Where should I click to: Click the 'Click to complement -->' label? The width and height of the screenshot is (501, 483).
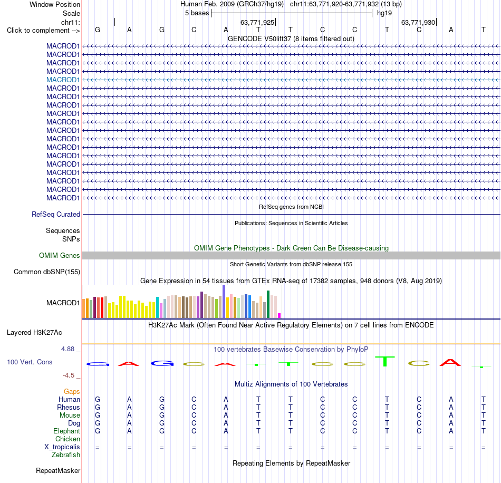[x=43, y=31]
